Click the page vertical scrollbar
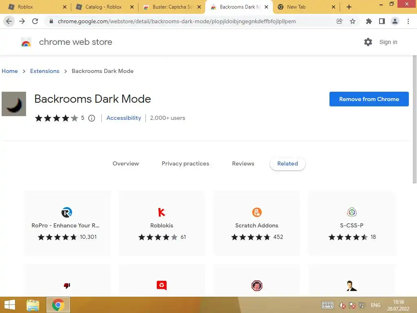The width and height of the screenshot is (417, 313). tap(415, 120)
